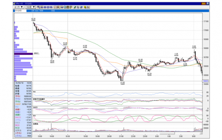Click the chart icon in title bar

pos(14,4)
